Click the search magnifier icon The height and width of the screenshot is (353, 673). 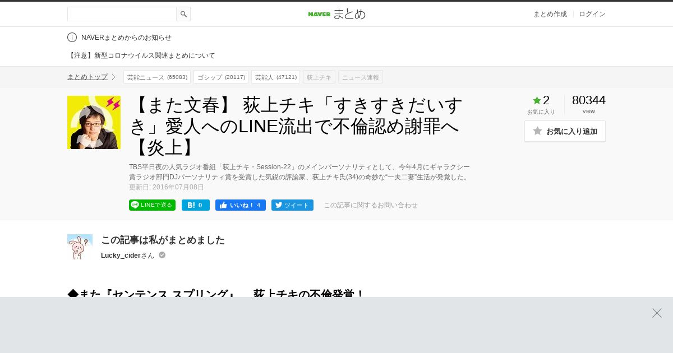click(x=183, y=14)
